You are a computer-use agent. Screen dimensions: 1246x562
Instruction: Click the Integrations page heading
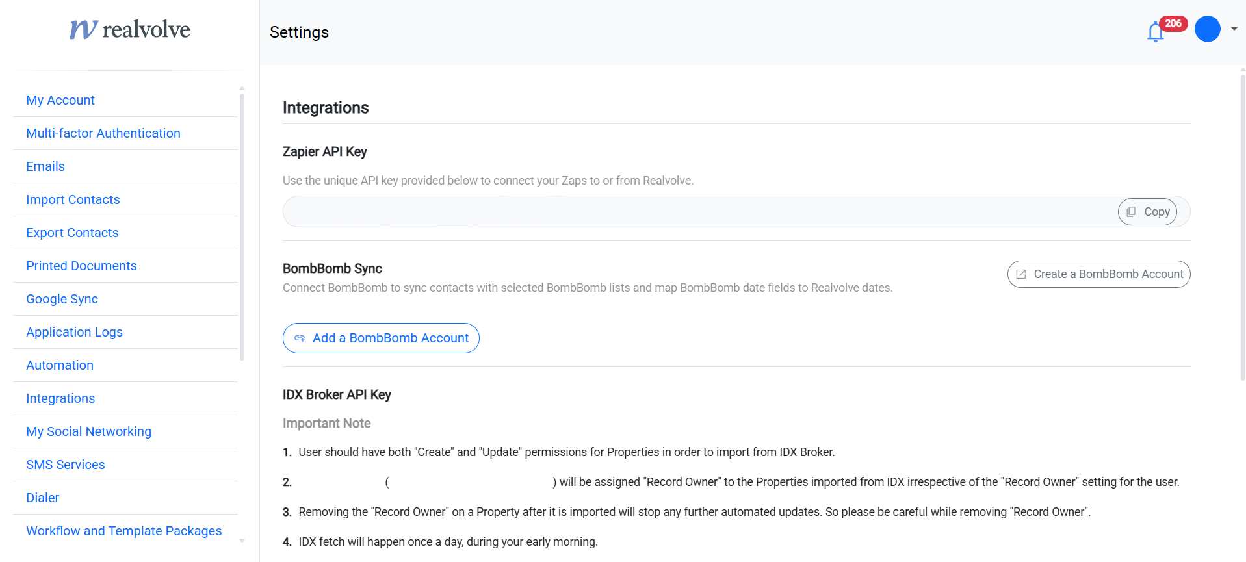pos(326,108)
